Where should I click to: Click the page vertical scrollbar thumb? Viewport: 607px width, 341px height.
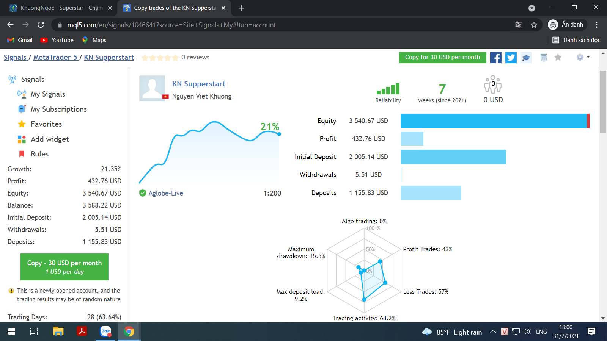603,102
